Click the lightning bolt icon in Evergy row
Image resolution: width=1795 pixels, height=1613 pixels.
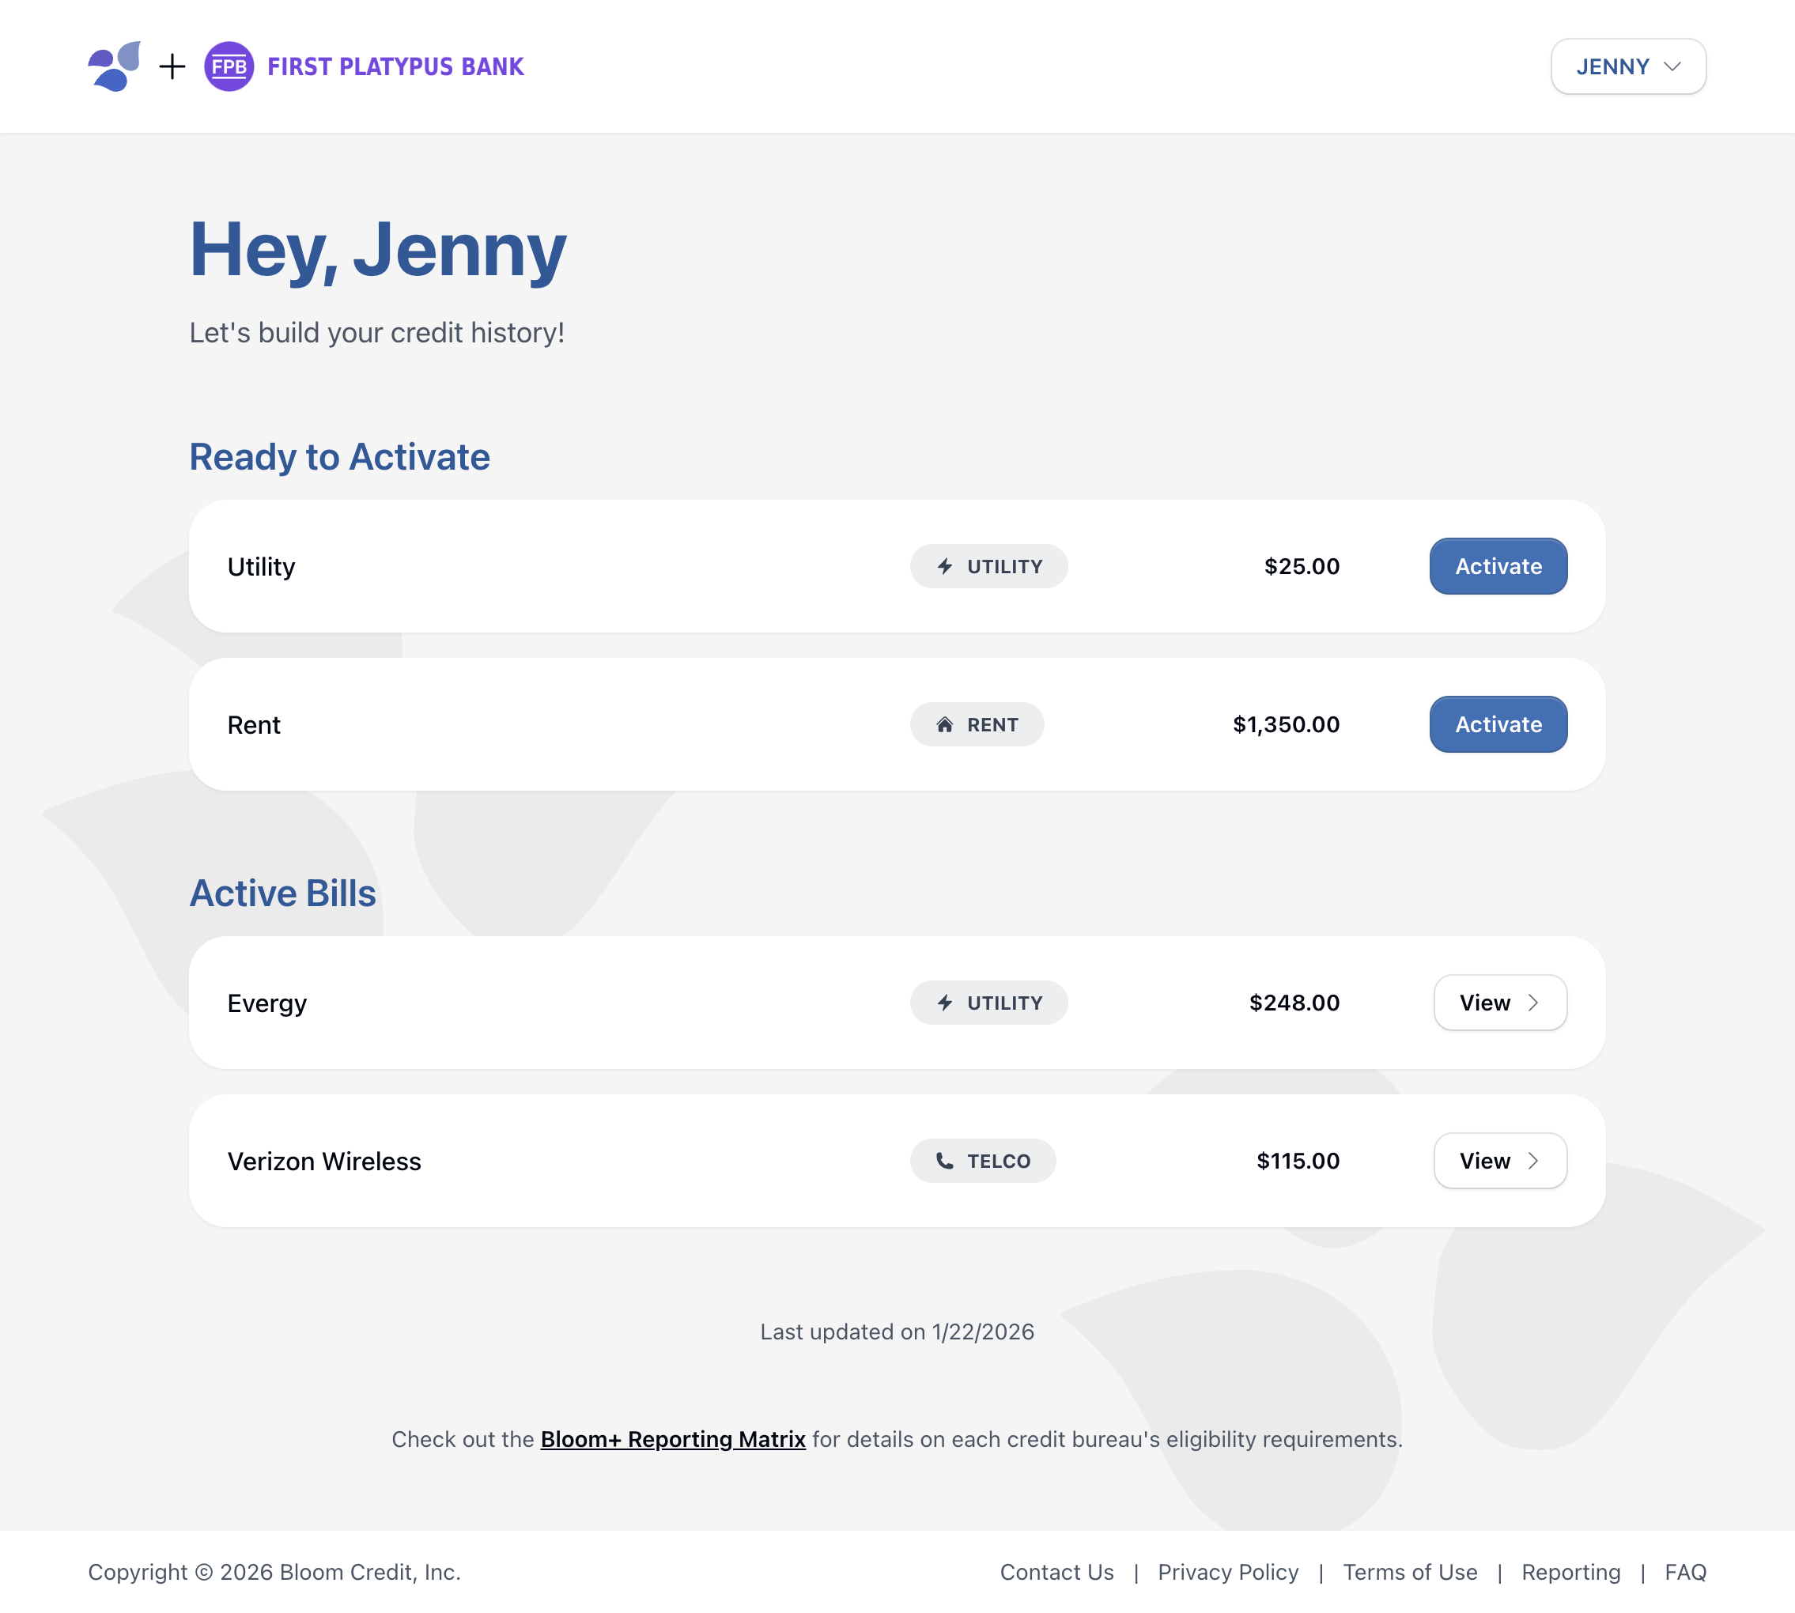tap(945, 1003)
